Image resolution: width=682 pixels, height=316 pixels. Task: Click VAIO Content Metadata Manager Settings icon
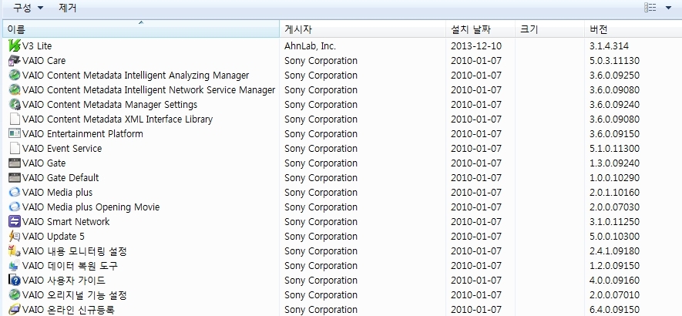15,105
